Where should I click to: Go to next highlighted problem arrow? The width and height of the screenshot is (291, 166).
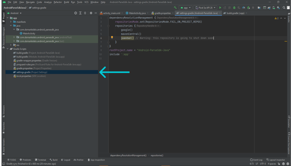(x=285, y=18)
